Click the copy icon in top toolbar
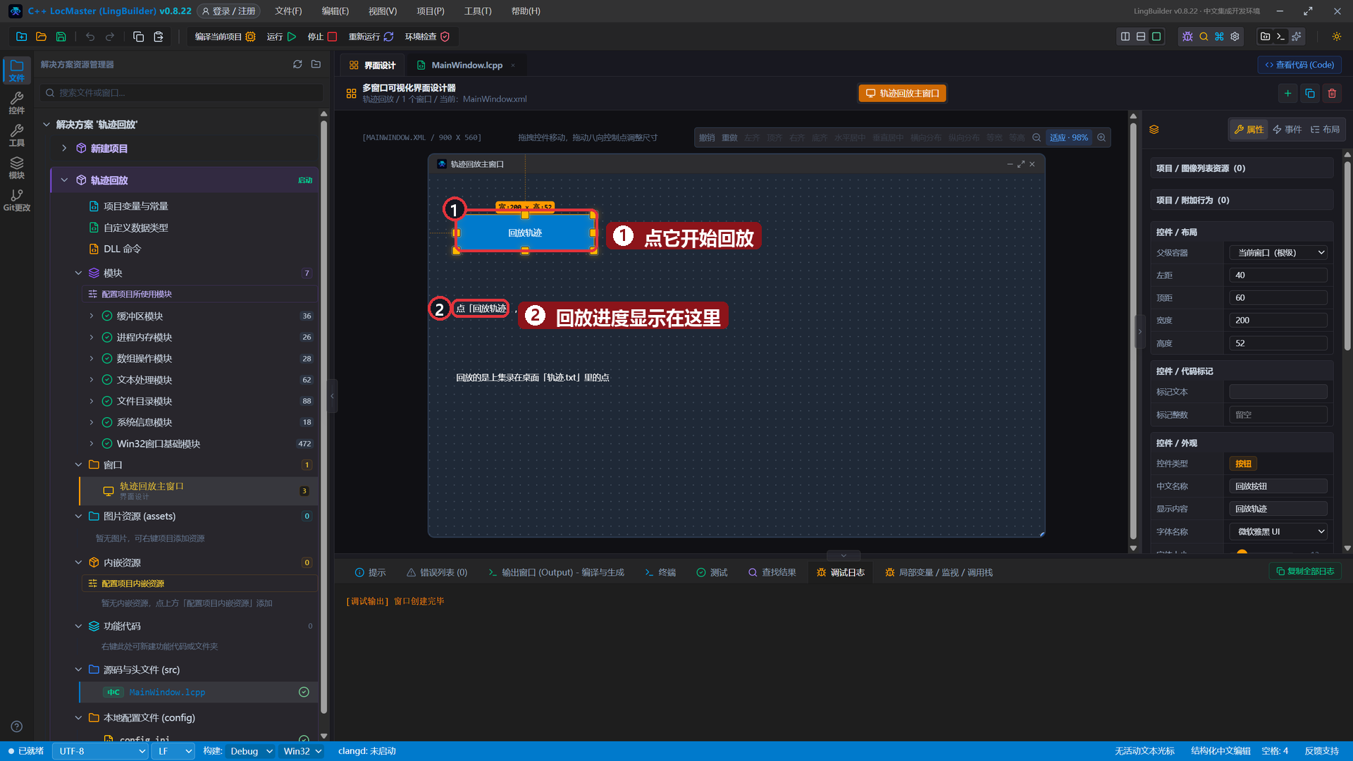This screenshot has height=761, width=1353. coord(138,37)
